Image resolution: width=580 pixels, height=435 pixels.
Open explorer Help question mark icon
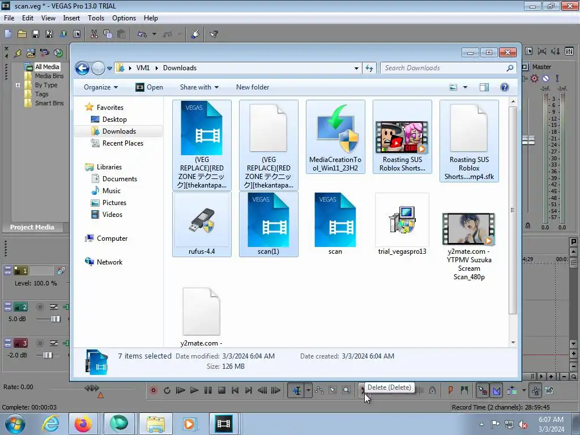(505, 87)
